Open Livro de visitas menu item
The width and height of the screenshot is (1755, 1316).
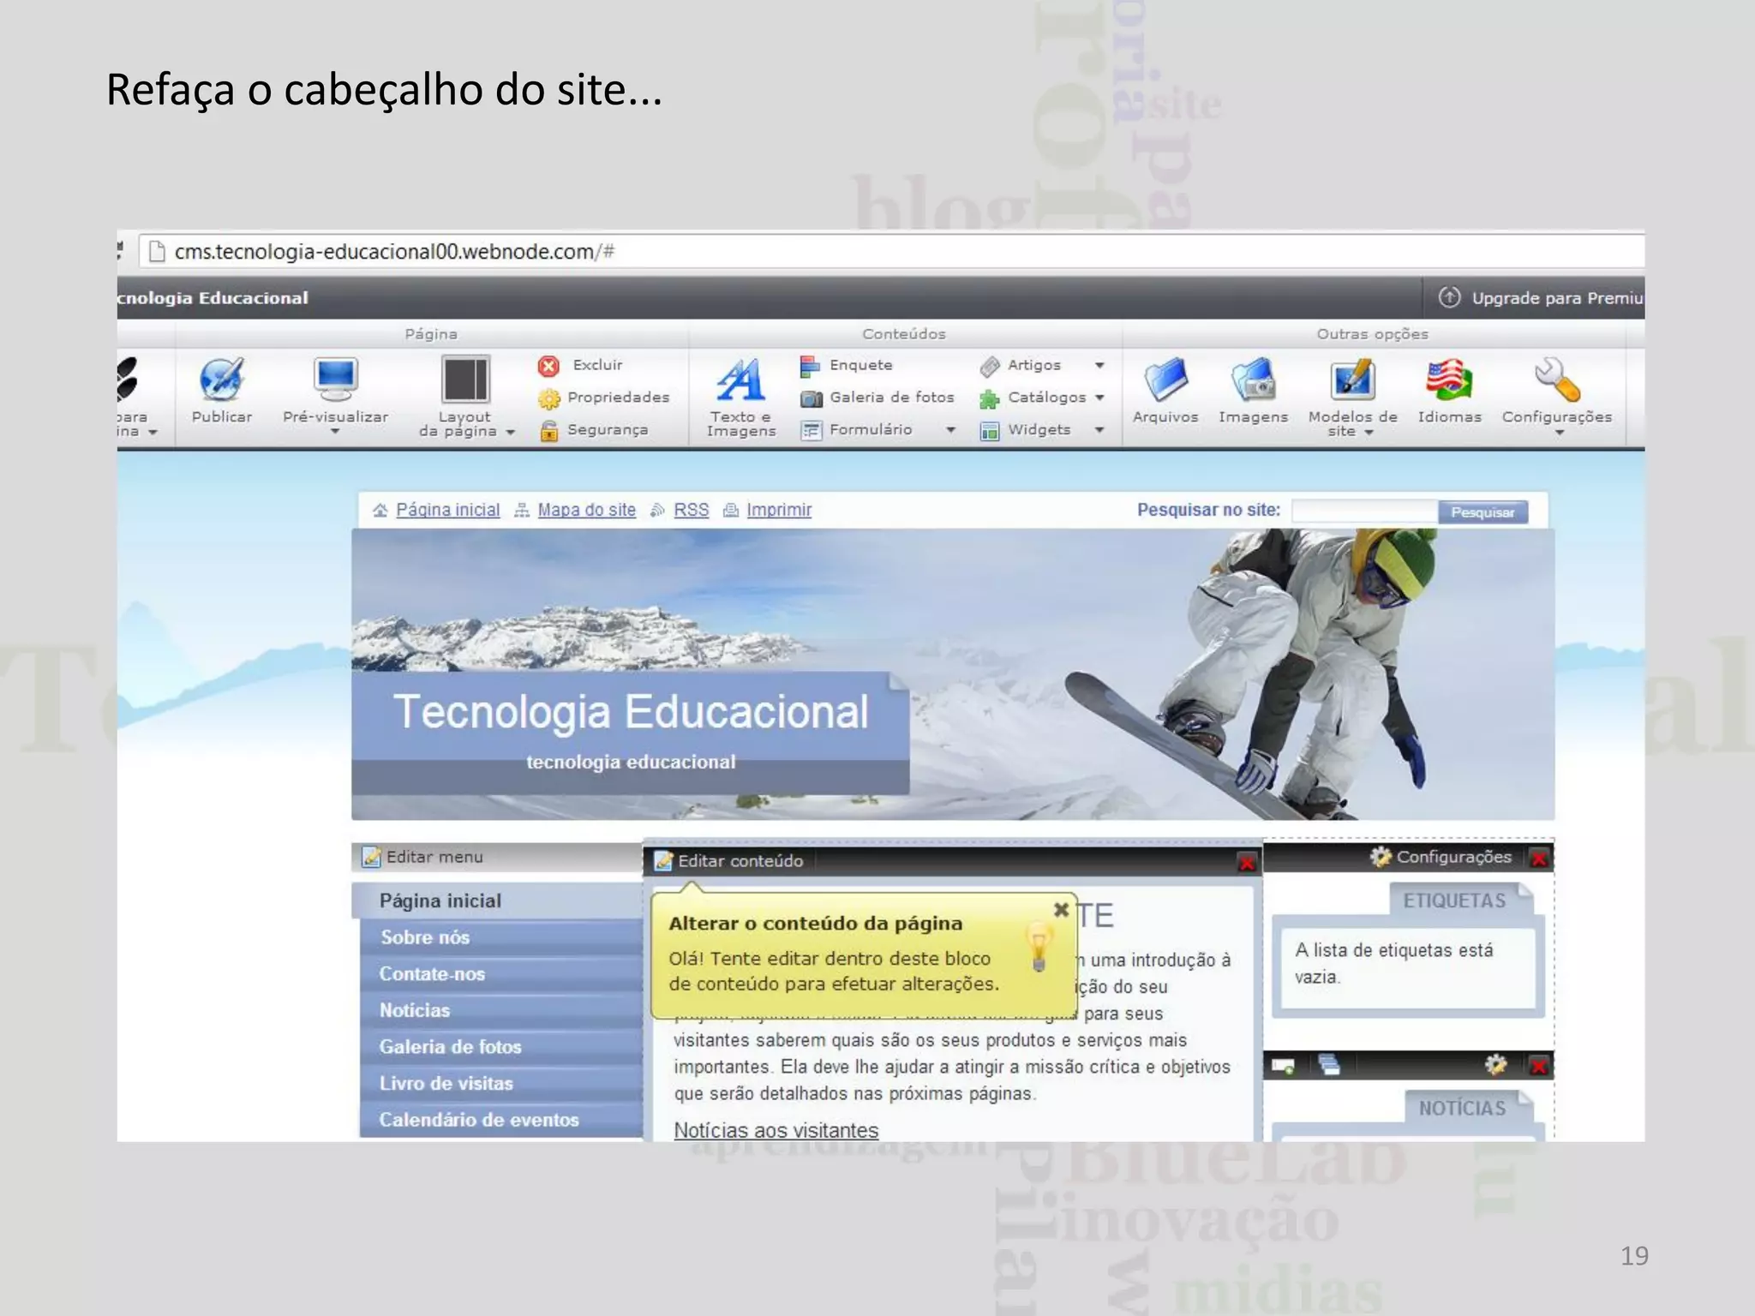click(x=501, y=1083)
